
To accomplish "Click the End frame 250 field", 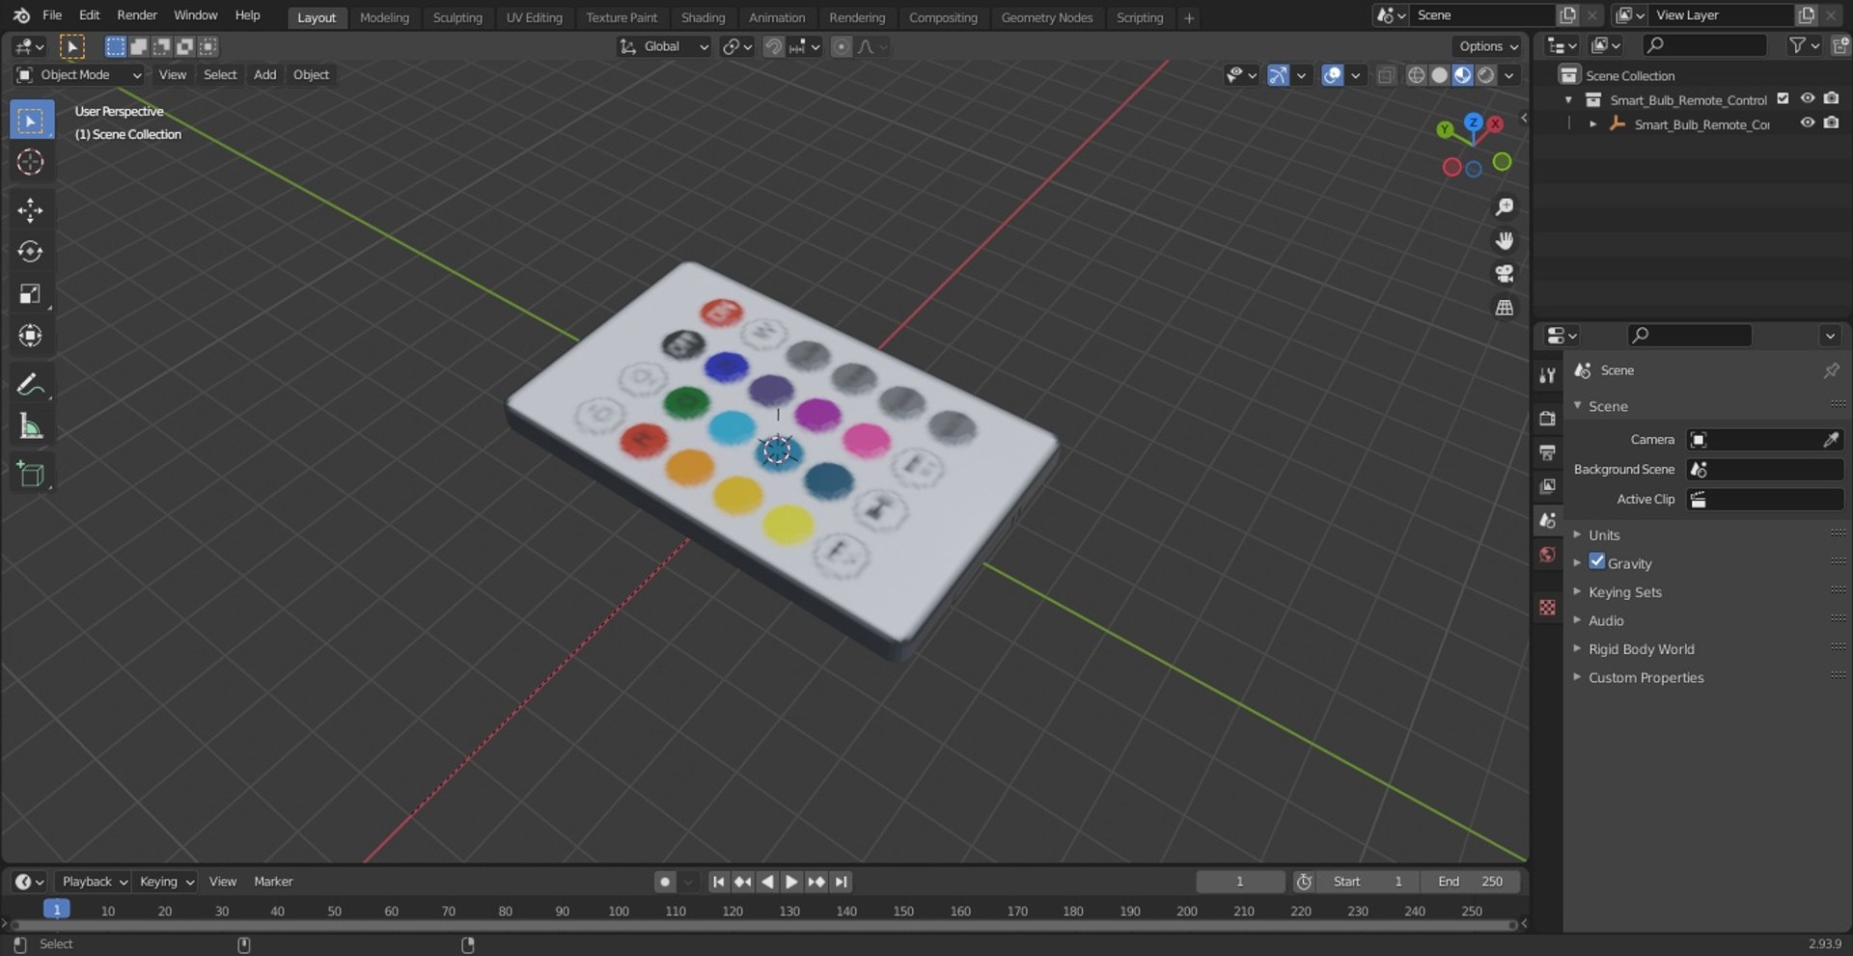I will (1470, 882).
